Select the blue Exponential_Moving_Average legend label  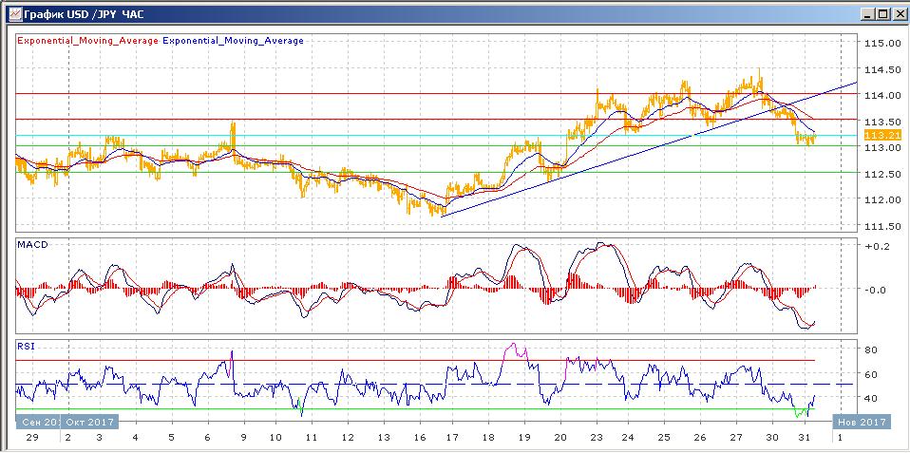234,41
